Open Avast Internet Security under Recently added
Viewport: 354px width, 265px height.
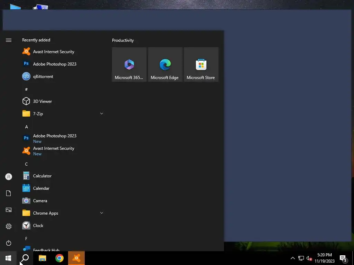[x=63, y=52]
